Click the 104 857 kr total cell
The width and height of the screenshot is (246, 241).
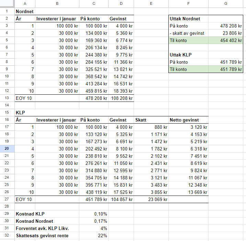(121, 199)
